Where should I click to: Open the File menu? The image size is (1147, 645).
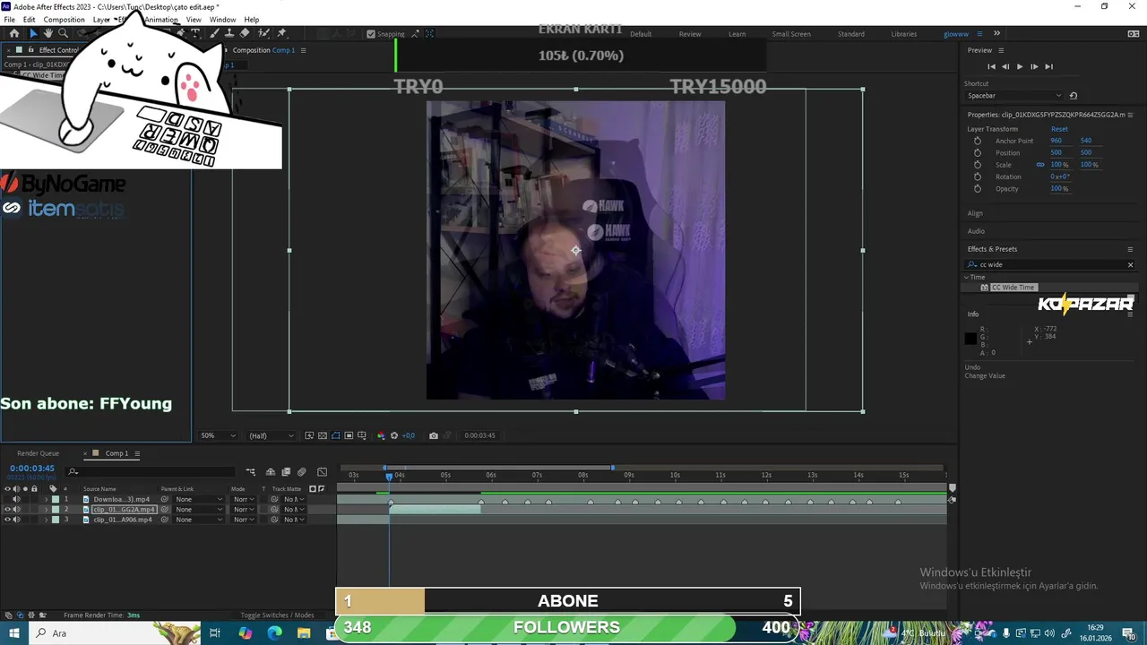(x=9, y=20)
